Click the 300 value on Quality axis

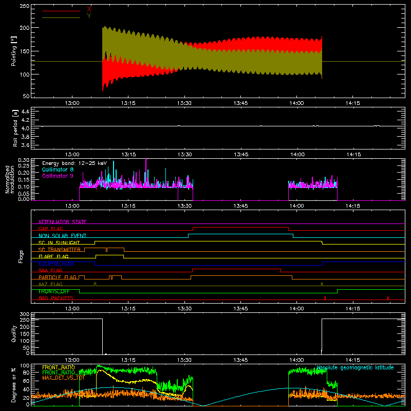pyautogui.click(x=25, y=314)
